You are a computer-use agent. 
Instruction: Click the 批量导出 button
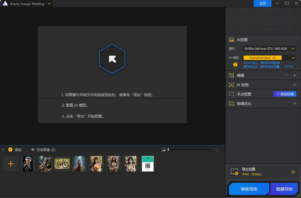tap(284, 189)
